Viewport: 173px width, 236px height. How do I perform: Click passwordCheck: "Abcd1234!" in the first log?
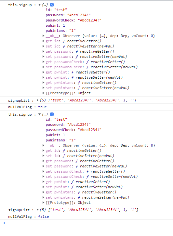[x=73, y=20]
